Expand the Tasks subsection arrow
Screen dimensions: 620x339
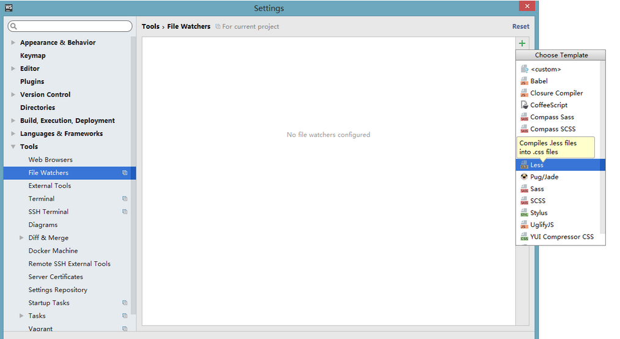pyautogui.click(x=21, y=316)
